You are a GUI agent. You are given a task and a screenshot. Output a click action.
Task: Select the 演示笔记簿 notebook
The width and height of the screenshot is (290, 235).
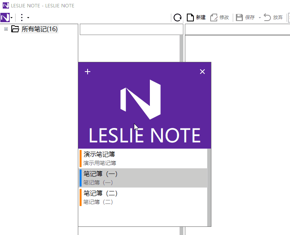[143, 159]
